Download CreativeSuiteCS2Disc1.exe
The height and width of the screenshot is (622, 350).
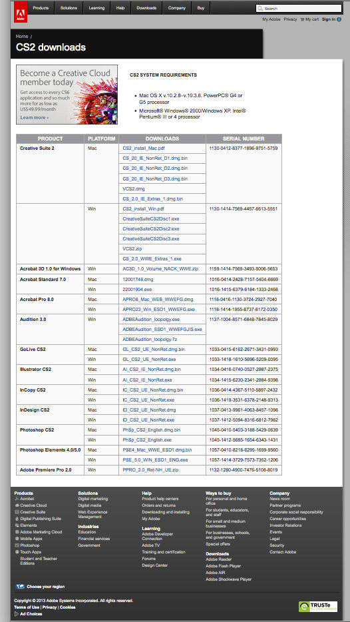click(x=150, y=218)
